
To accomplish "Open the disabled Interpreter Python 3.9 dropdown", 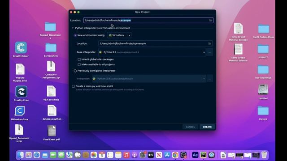I will click(x=149, y=79).
